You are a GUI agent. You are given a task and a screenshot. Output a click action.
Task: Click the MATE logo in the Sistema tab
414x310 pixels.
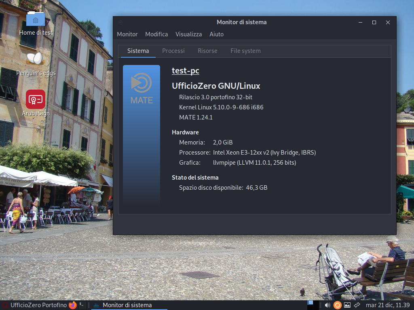[x=142, y=88]
